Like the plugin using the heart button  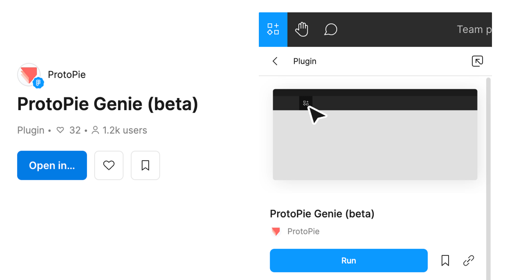pyautogui.click(x=109, y=165)
